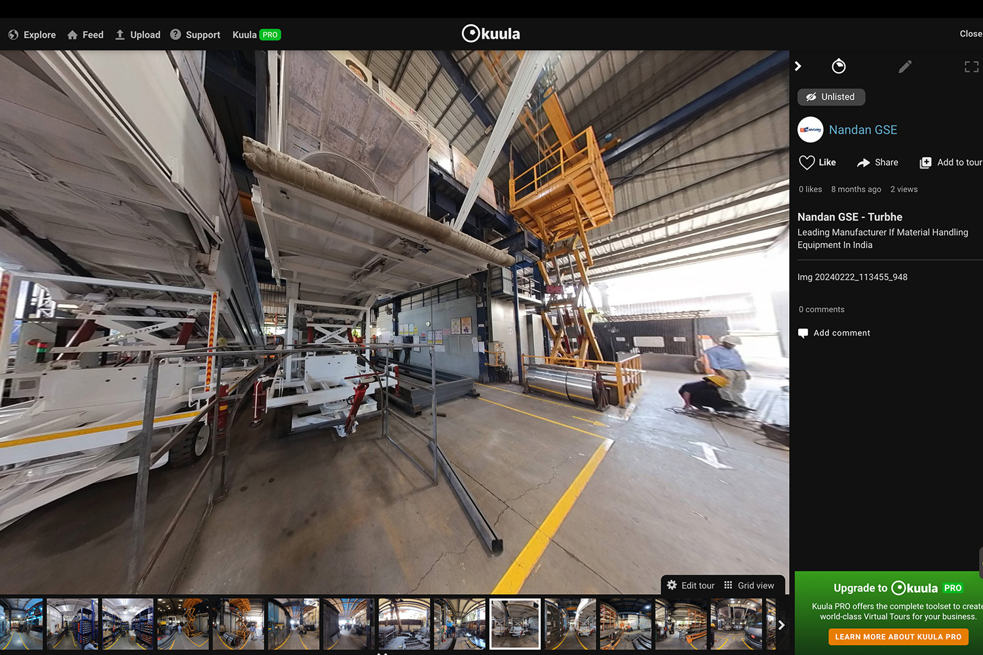Open the Explore menu item
The height and width of the screenshot is (655, 983).
[x=32, y=35]
